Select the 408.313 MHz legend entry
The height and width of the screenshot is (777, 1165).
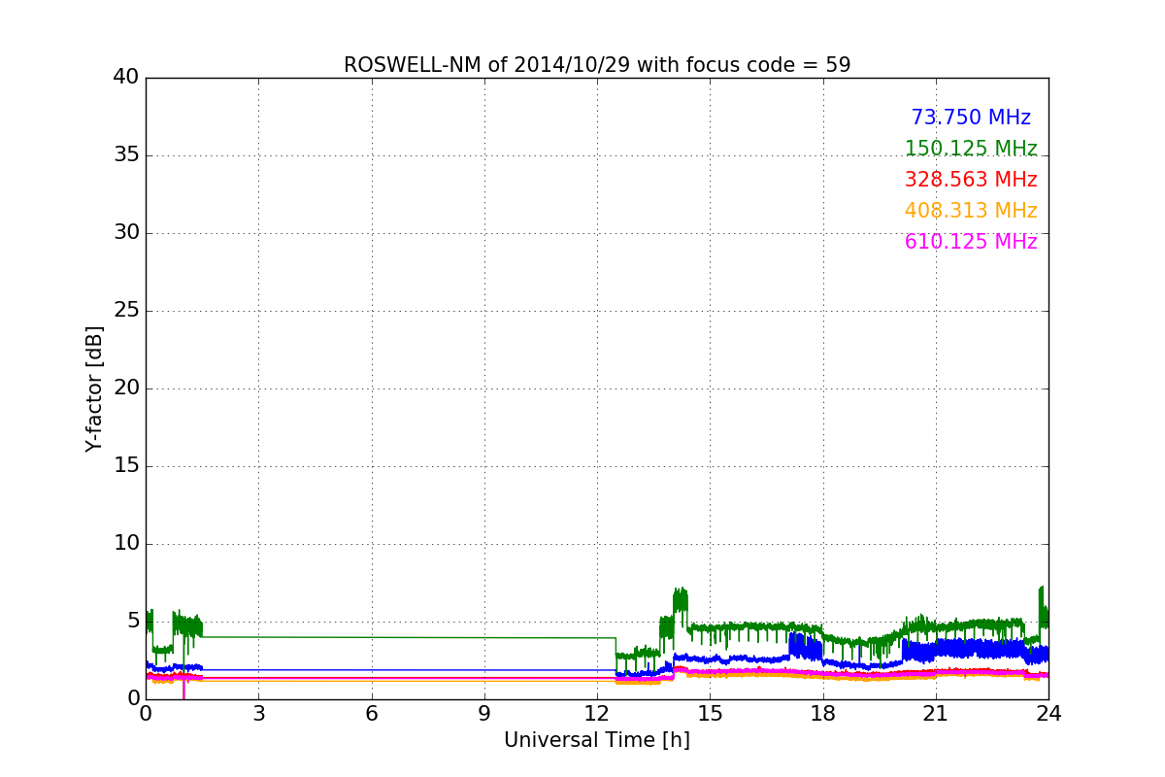click(971, 211)
